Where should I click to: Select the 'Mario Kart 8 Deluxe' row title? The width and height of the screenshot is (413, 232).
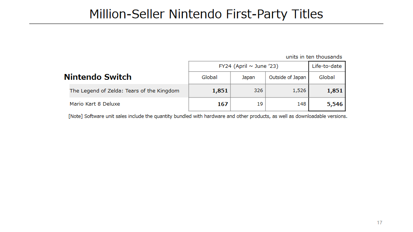pos(95,104)
